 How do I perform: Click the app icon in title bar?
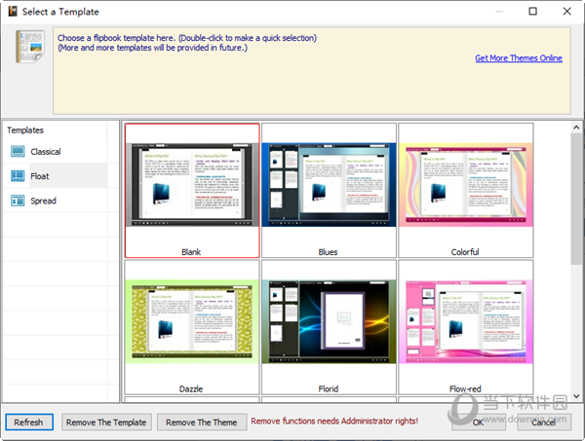tap(13, 11)
